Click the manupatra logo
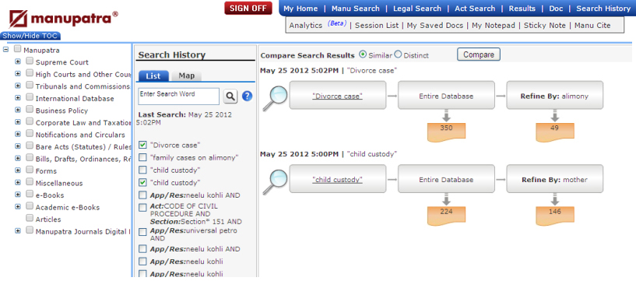 point(64,19)
